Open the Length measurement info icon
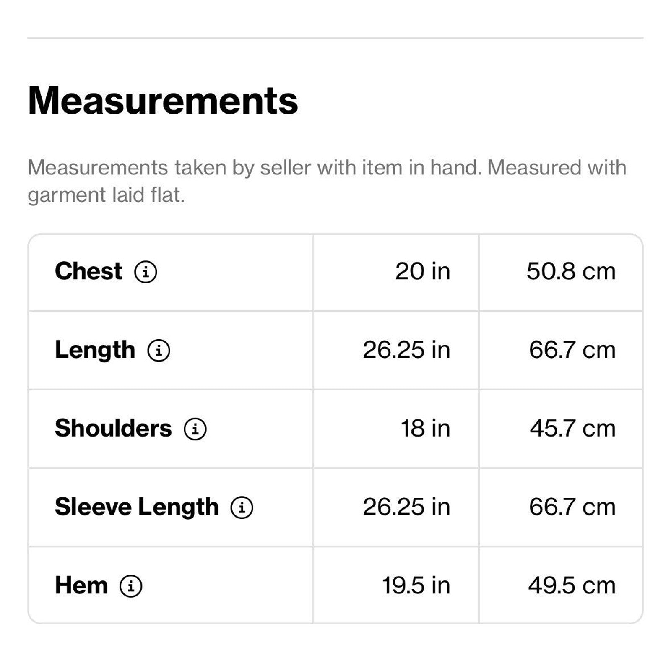 point(159,350)
